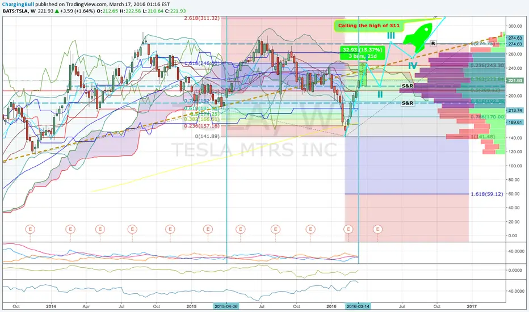The width and height of the screenshot is (529, 312).
Task: Click the 0.236(157.16) Fibonacci label
Action: pyautogui.click(x=201, y=126)
